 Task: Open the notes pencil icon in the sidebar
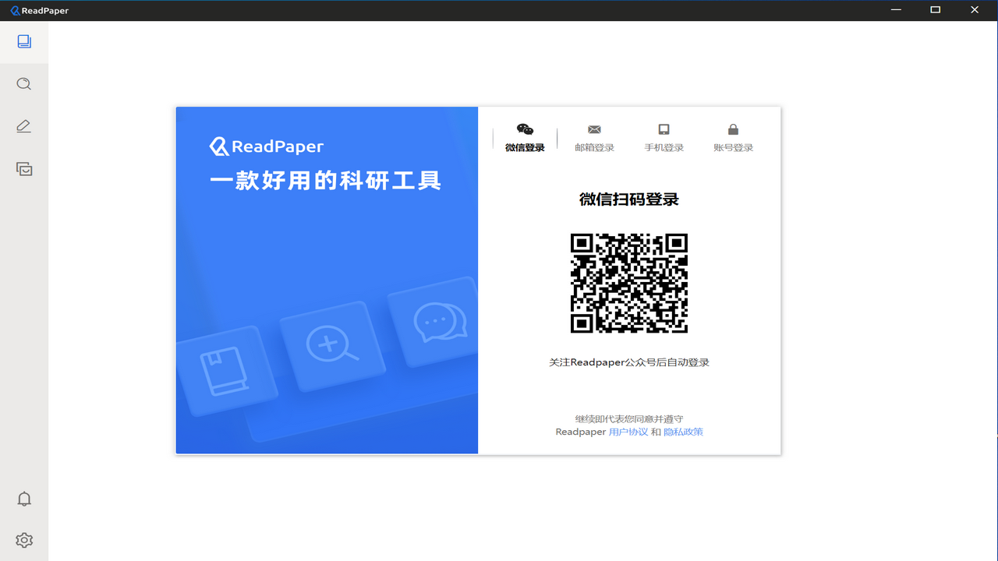24,126
